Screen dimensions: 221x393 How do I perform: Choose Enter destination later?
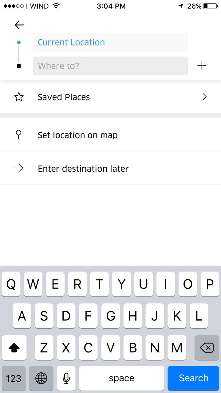pos(83,169)
